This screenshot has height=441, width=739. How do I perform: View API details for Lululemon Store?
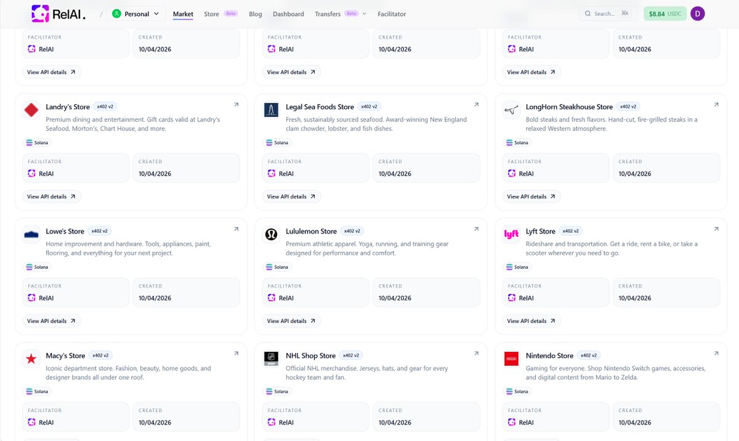tap(291, 320)
